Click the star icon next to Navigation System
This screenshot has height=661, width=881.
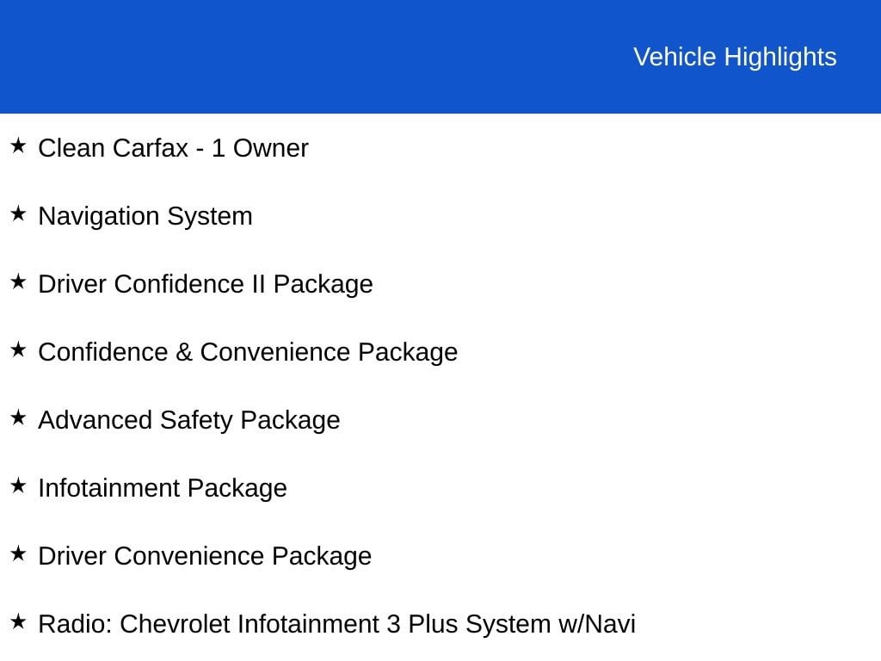coord(18,213)
